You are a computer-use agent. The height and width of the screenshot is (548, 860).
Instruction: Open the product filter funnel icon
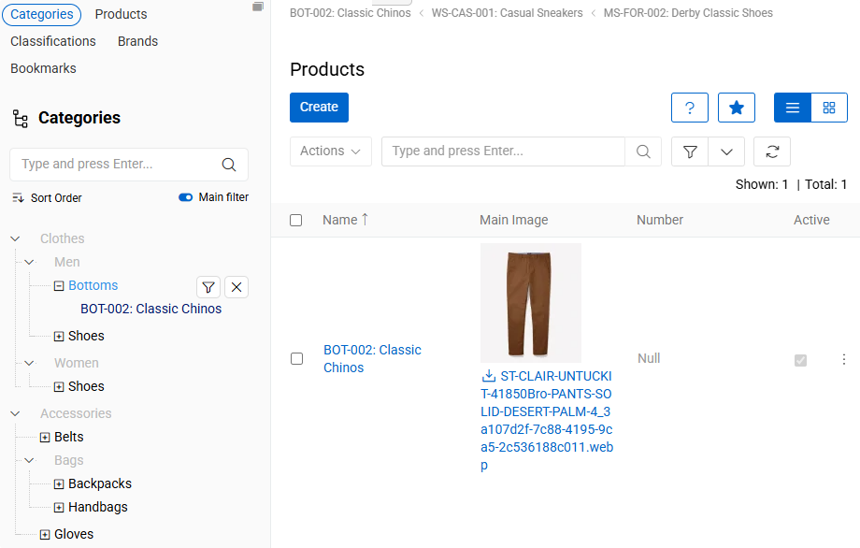pyautogui.click(x=690, y=151)
